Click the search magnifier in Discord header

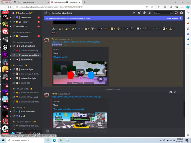point(170,13)
